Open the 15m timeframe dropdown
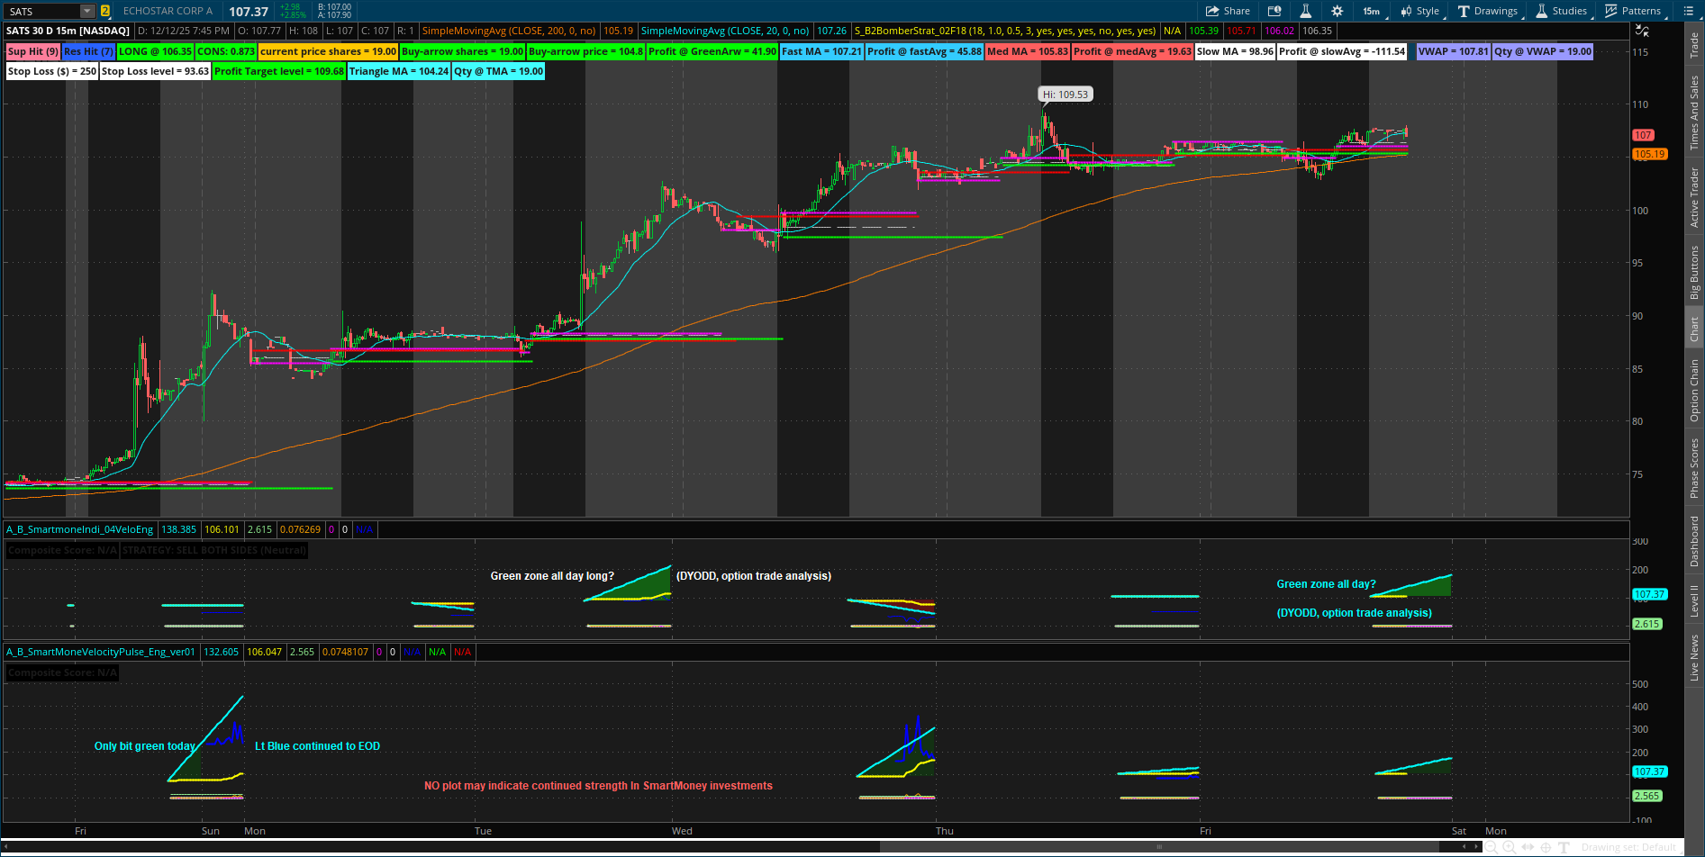The height and width of the screenshot is (857, 1705). (1372, 11)
